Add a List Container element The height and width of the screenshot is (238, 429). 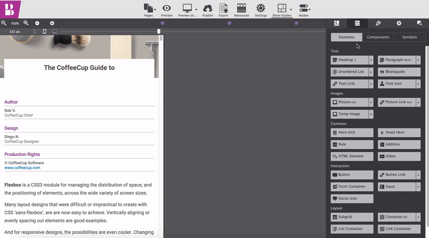click(x=352, y=229)
